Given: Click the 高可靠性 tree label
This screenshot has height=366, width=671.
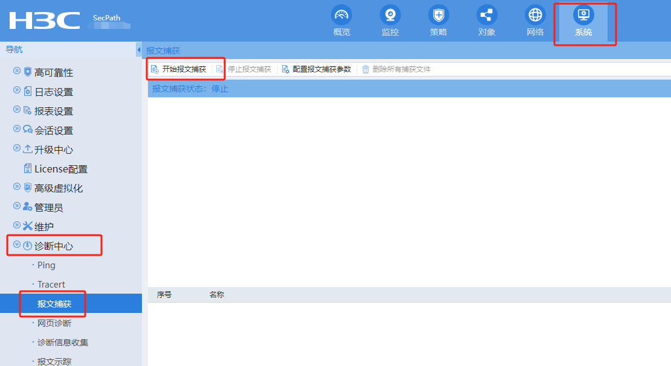Looking at the screenshot, I should (54, 72).
